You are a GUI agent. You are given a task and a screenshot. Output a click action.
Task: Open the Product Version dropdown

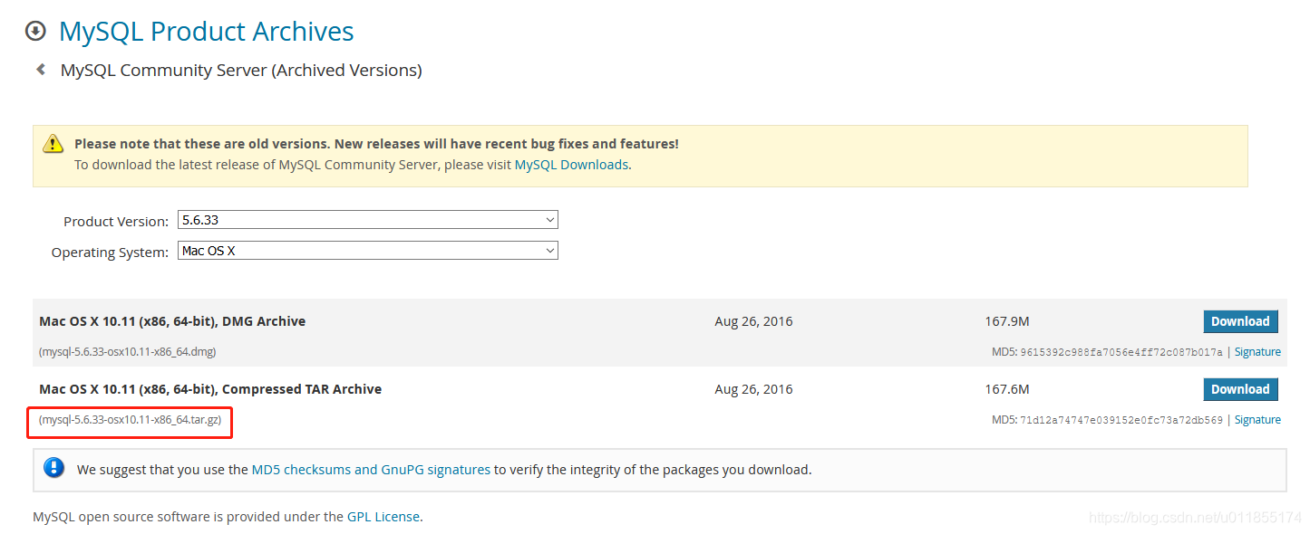point(367,220)
